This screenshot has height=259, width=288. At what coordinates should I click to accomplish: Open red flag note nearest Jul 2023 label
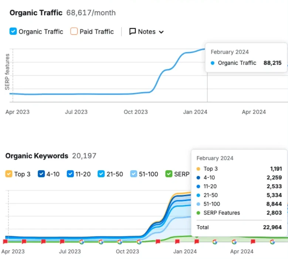(x=62, y=241)
